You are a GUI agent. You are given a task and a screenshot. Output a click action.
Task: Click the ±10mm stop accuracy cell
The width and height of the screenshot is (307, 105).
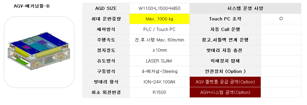pyautogui.click(x=159, y=50)
